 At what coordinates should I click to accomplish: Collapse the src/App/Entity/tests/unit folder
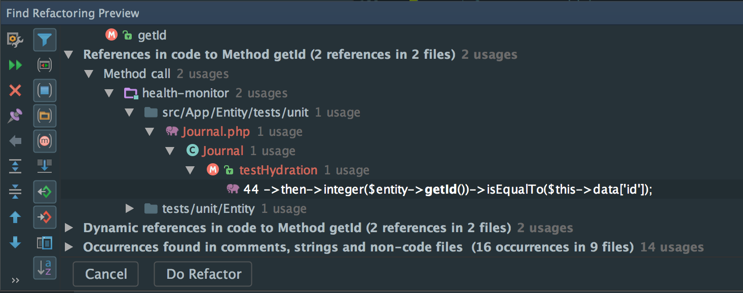pyautogui.click(x=129, y=113)
